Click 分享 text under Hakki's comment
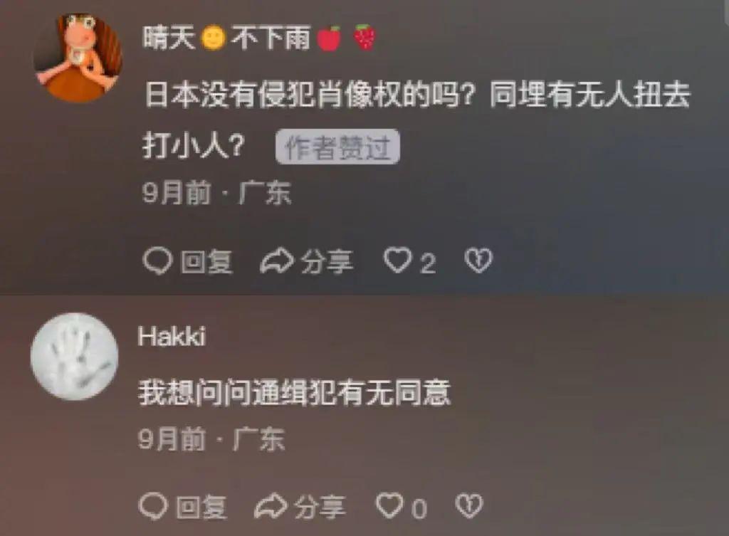This screenshot has height=536, width=729. [x=320, y=507]
